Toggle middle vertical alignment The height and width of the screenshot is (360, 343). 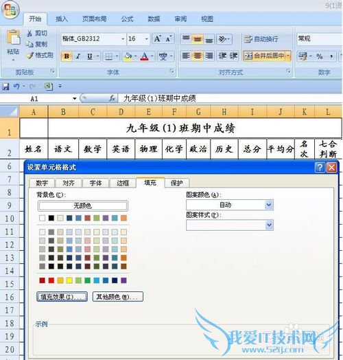pyautogui.click(x=198, y=38)
